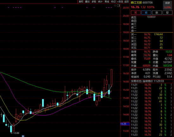Open the 复权 price adjustment option
The height and width of the screenshot is (137, 174).
(x=81, y=2)
